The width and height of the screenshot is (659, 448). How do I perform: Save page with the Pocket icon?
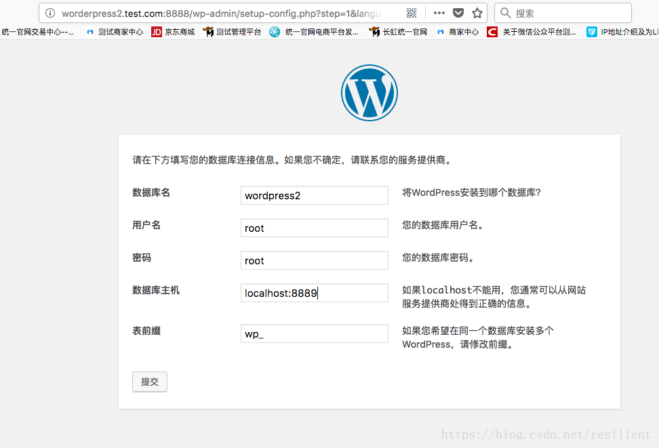click(458, 13)
